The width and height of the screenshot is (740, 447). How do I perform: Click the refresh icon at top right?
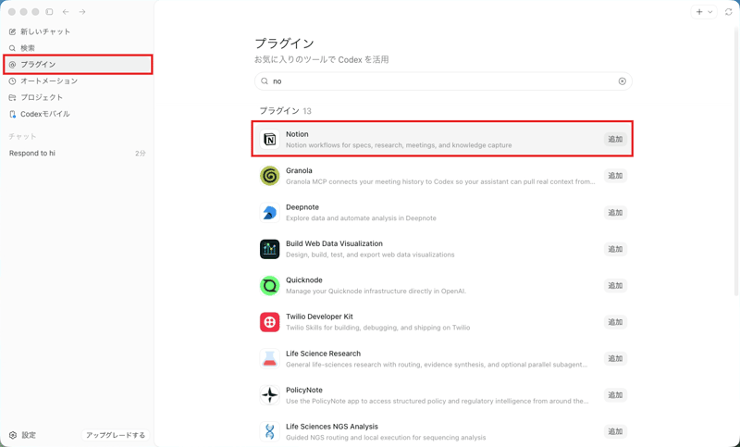click(729, 12)
